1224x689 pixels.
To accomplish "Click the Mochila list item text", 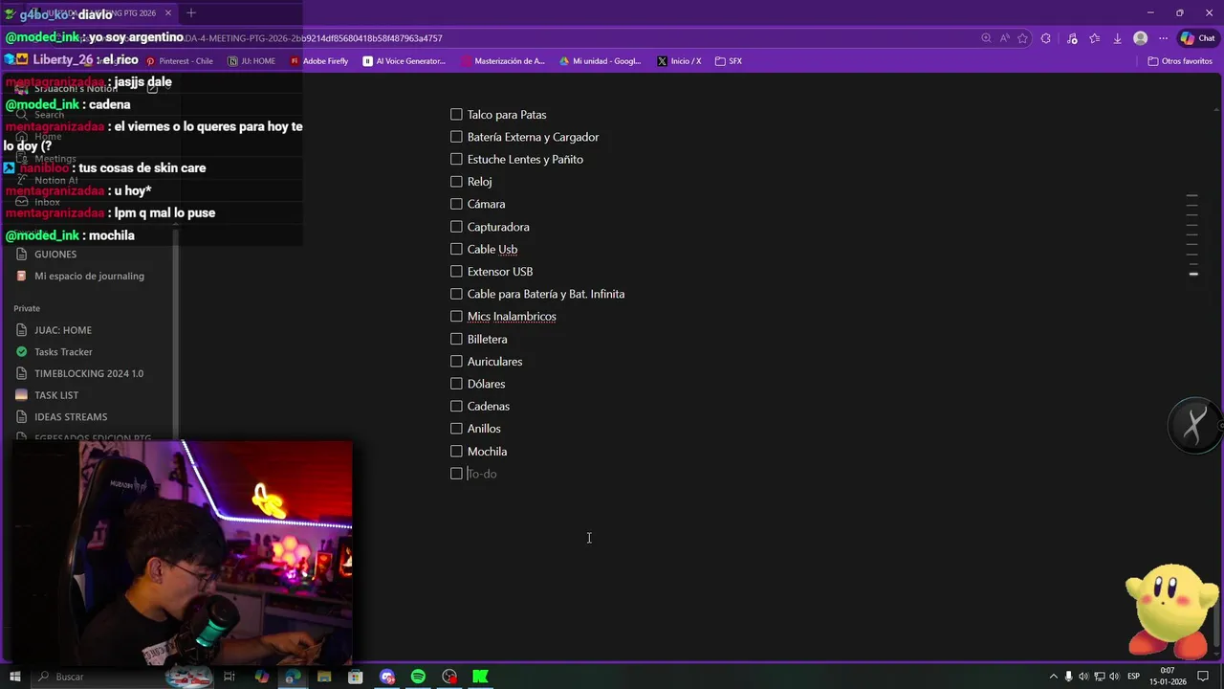I will [x=487, y=452].
